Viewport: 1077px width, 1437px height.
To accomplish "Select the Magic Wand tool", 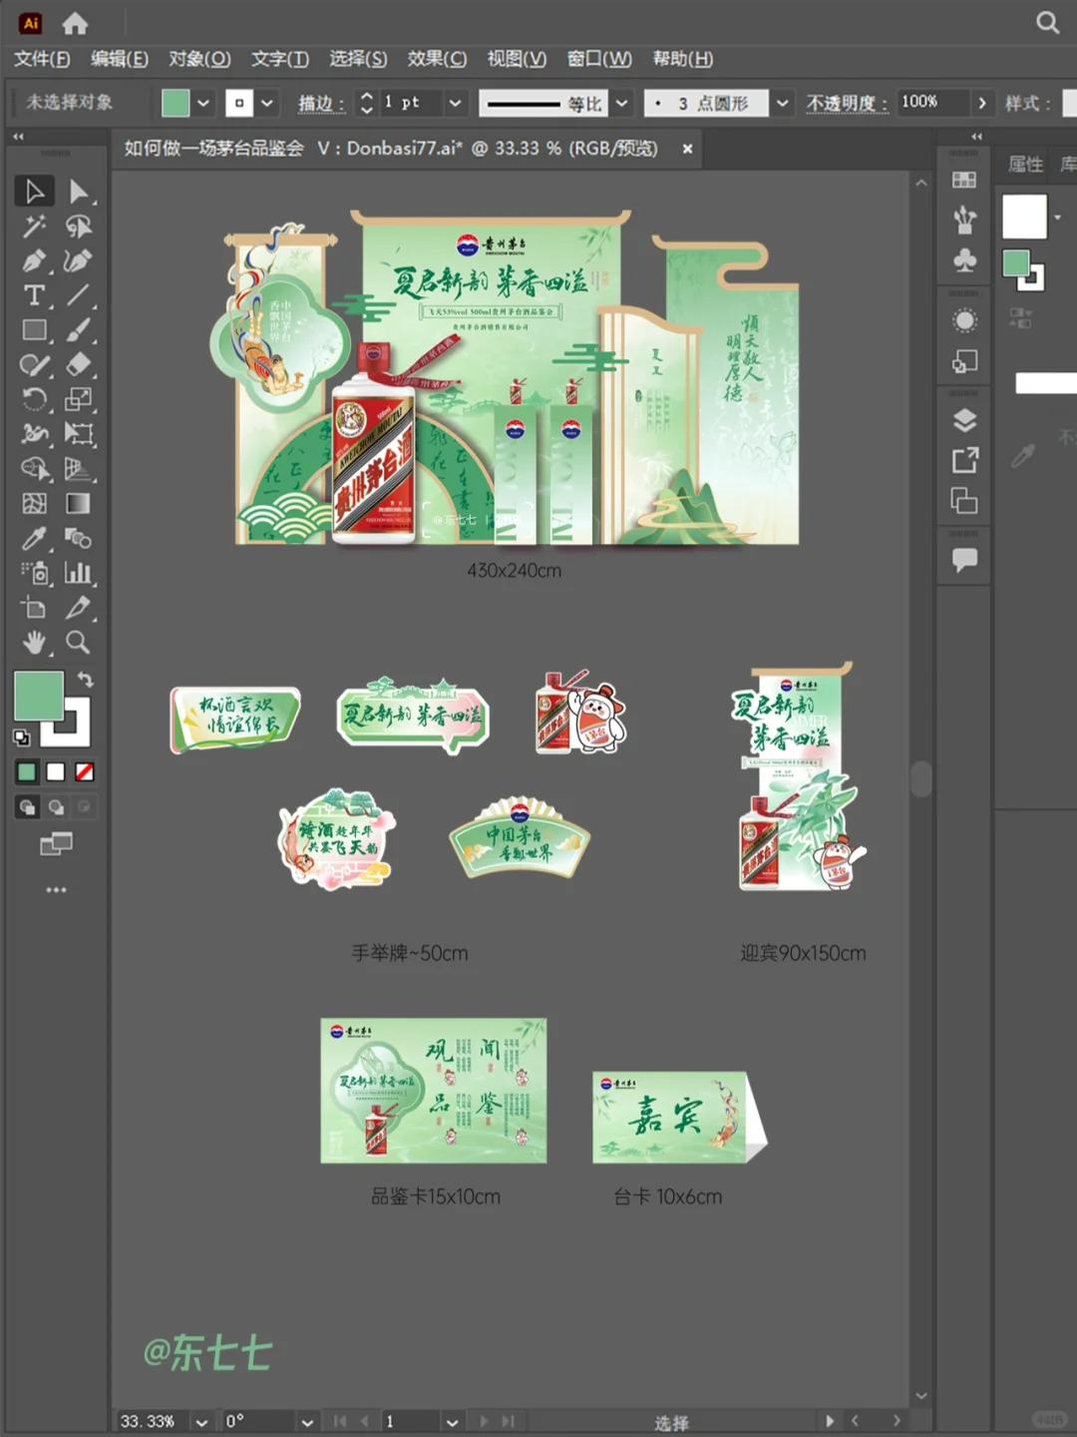I will (x=34, y=227).
